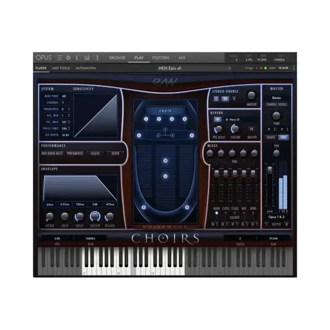Click the envelope Hold knob

(65, 217)
